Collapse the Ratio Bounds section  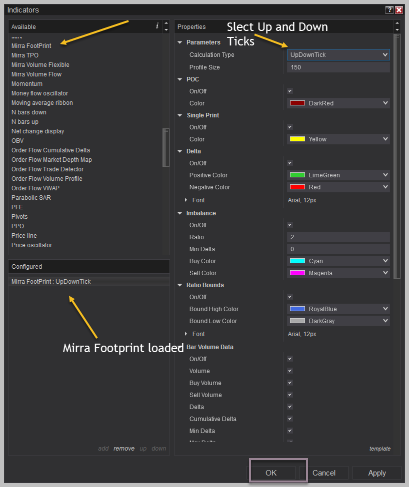tap(179, 285)
